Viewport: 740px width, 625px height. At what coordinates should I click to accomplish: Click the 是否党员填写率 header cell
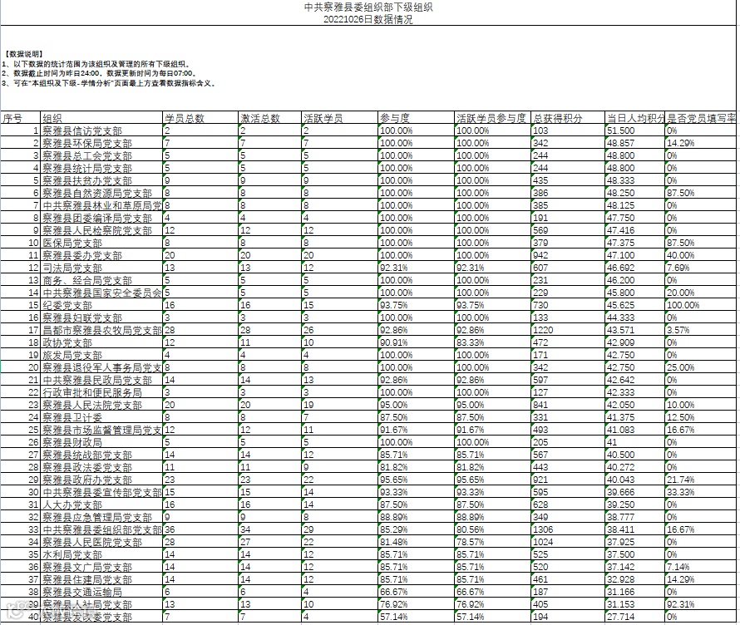pos(700,118)
